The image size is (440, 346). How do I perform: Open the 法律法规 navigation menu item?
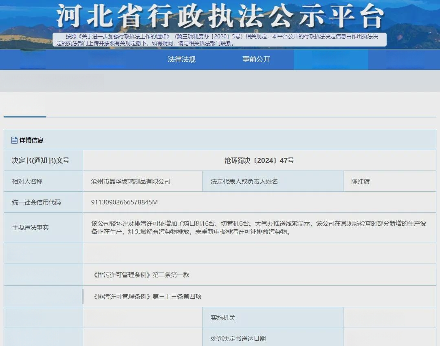tap(182, 59)
